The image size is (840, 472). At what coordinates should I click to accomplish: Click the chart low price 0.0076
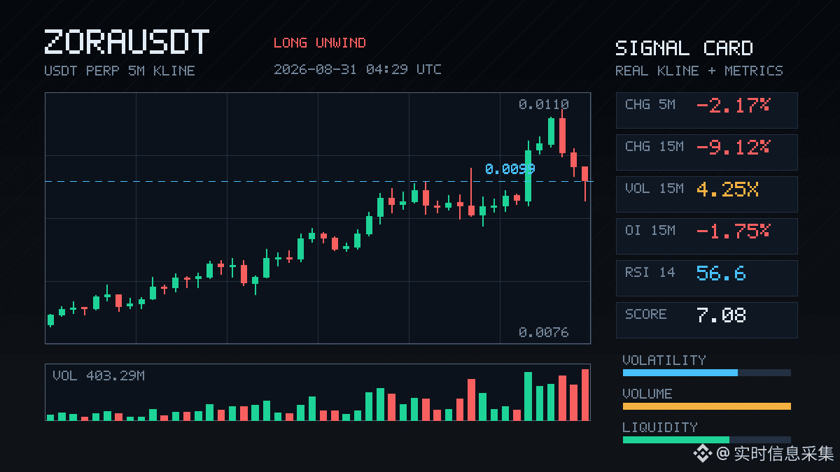pos(544,332)
